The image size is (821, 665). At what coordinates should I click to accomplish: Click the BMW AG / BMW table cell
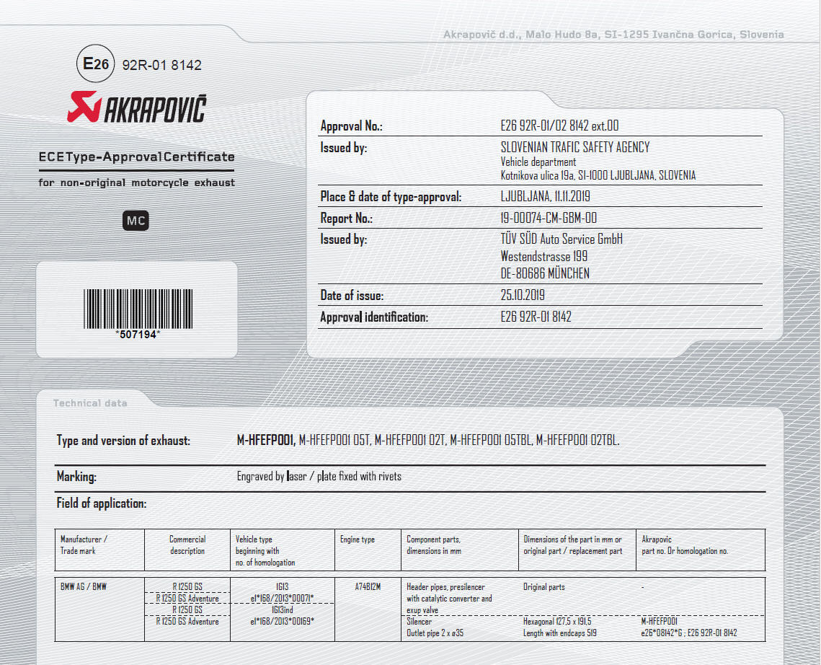click(83, 587)
